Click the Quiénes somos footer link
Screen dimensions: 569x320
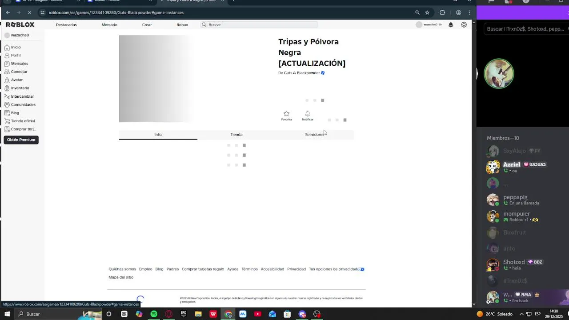[122, 269]
